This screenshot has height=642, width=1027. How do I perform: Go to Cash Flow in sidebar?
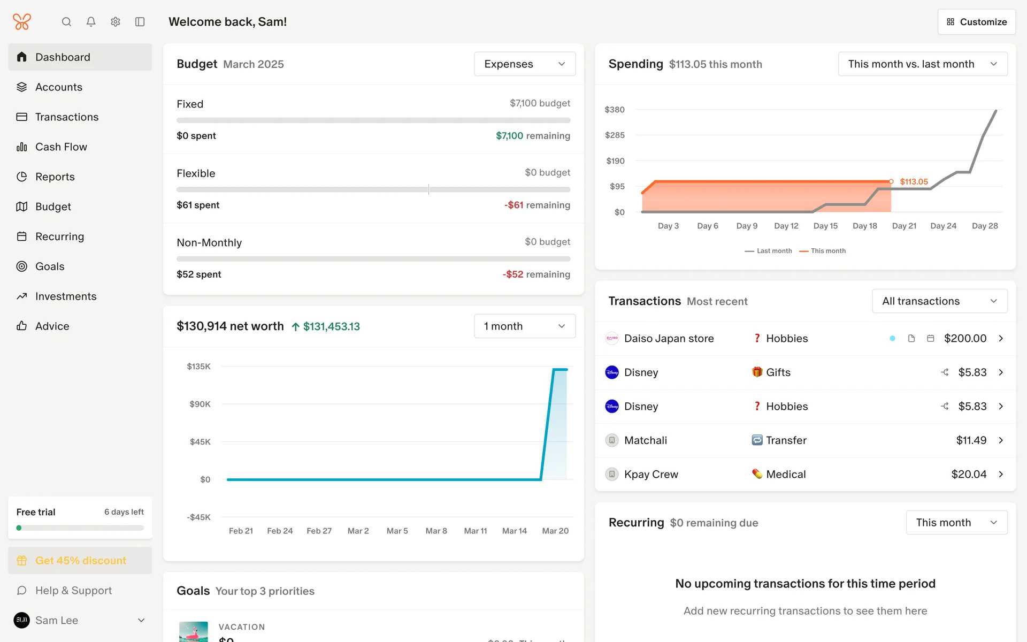pyautogui.click(x=61, y=147)
